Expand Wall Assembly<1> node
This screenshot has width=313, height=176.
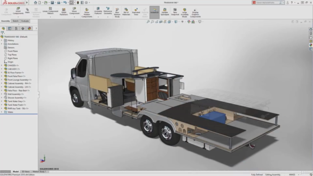2,94
